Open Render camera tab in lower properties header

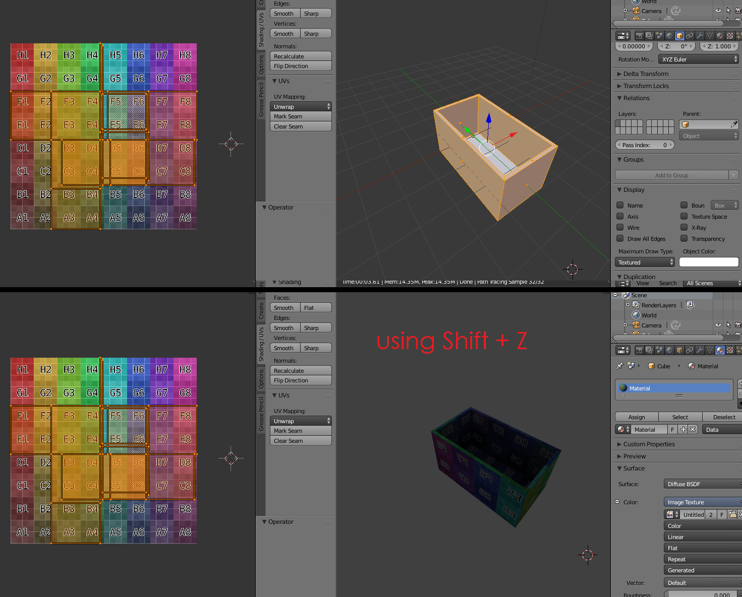pyautogui.click(x=639, y=350)
